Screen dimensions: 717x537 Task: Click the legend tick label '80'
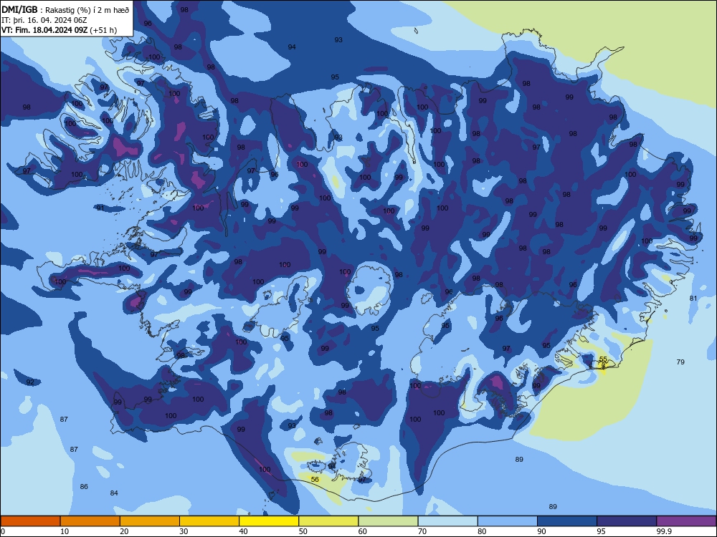(482, 531)
